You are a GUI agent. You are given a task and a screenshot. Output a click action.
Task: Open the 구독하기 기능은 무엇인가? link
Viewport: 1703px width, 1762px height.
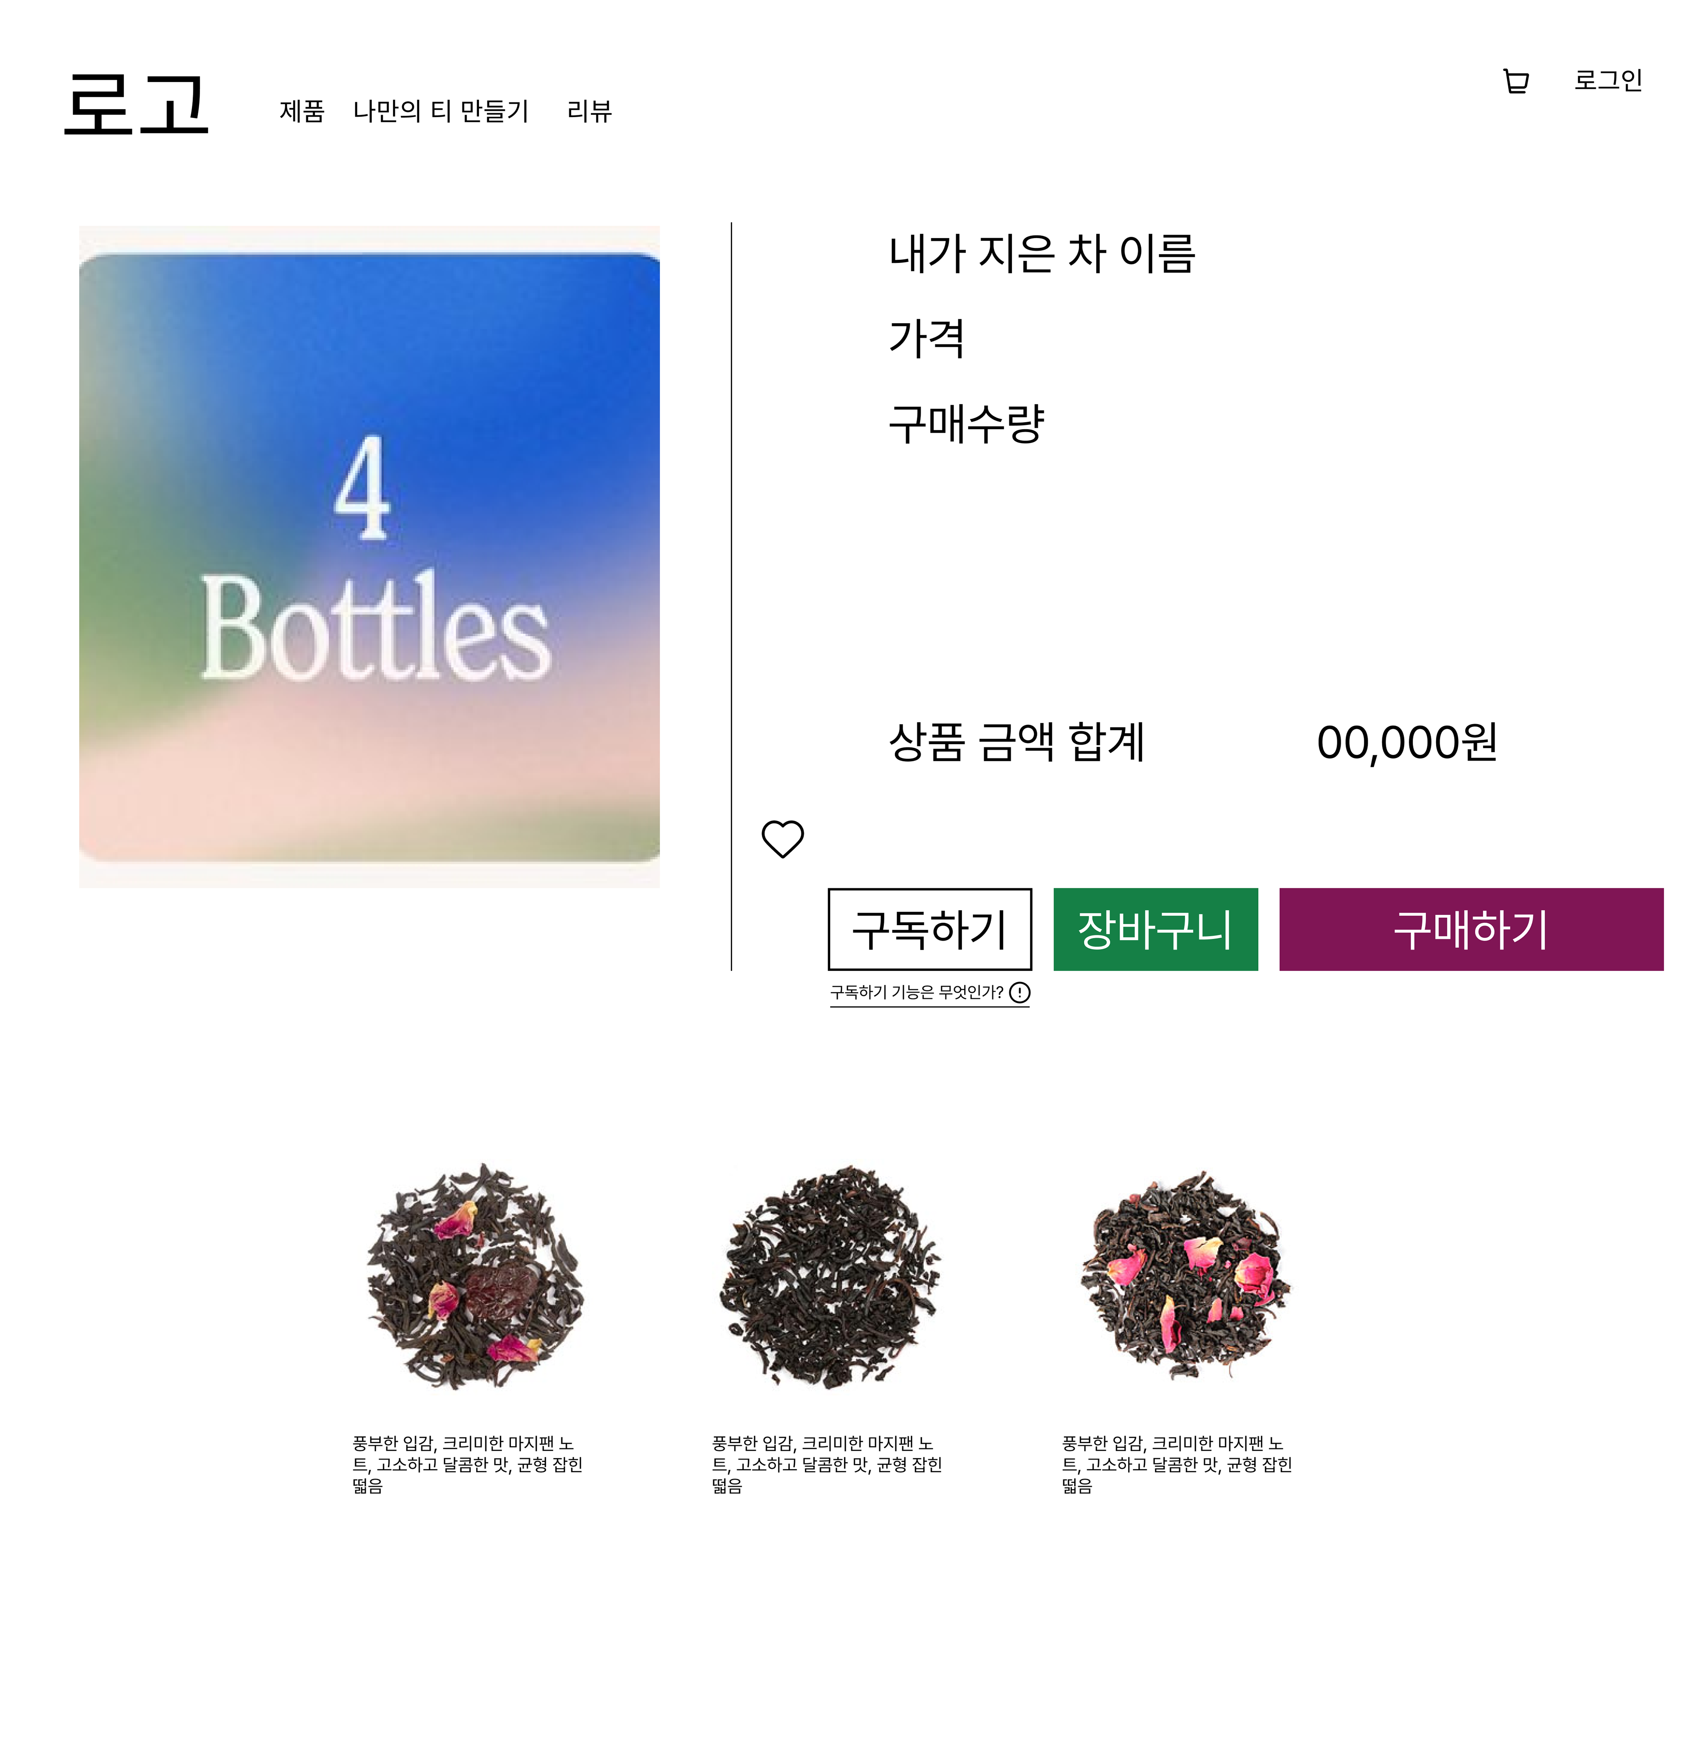pos(916,993)
